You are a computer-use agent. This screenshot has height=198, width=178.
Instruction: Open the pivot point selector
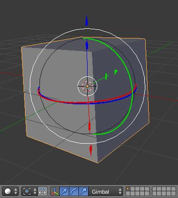(29, 191)
